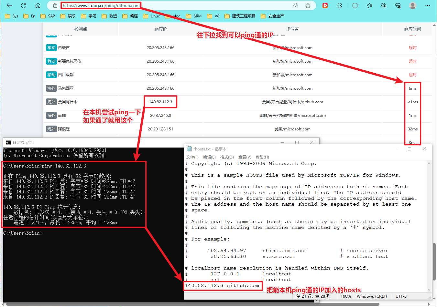Click the red extension icon in the toolbar
This screenshot has height=307, width=437.
[325, 5]
